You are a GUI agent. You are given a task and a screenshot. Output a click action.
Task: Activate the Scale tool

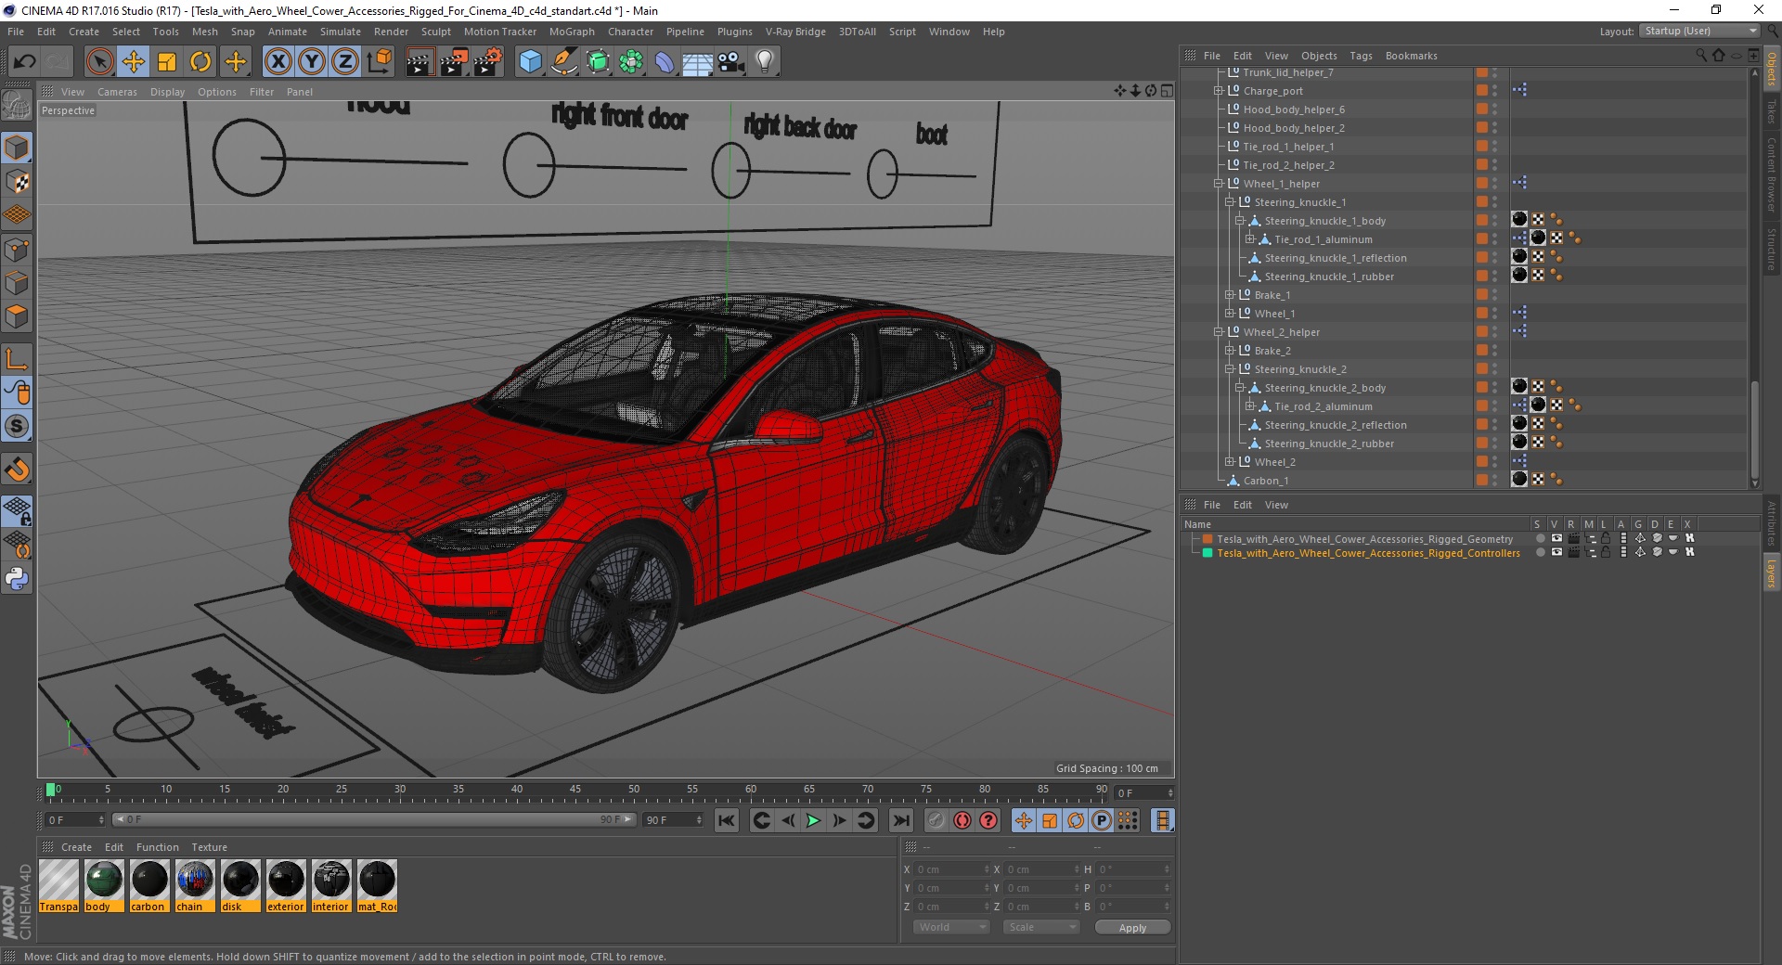(167, 62)
